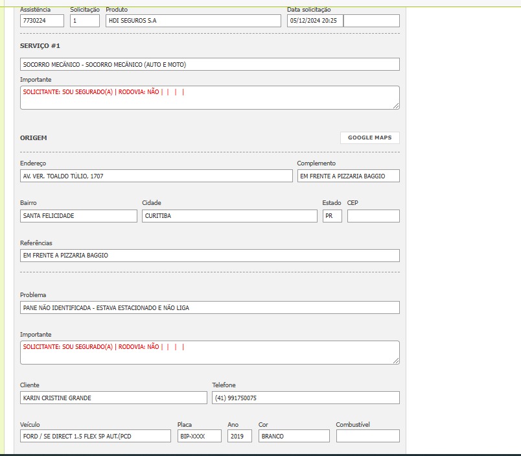Click the Placa label
521x456 pixels.
point(185,424)
